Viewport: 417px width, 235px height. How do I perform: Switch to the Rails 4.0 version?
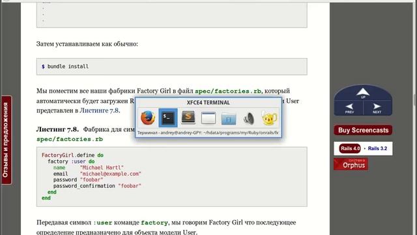tap(350, 148)
